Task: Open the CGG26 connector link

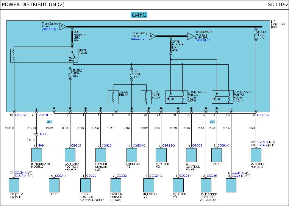Action: pyautogui.click(x=212, y=176)
